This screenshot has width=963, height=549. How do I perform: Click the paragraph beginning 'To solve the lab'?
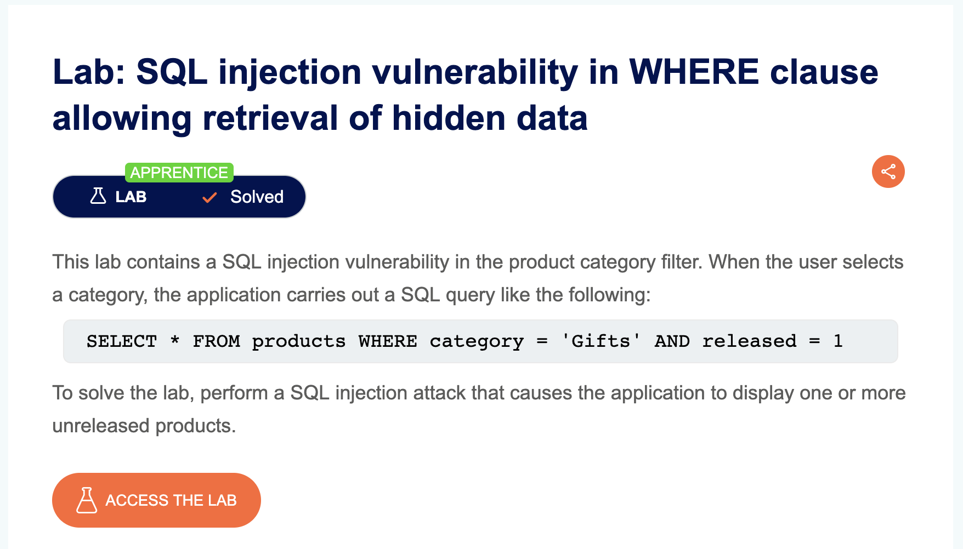pos(479,409)
